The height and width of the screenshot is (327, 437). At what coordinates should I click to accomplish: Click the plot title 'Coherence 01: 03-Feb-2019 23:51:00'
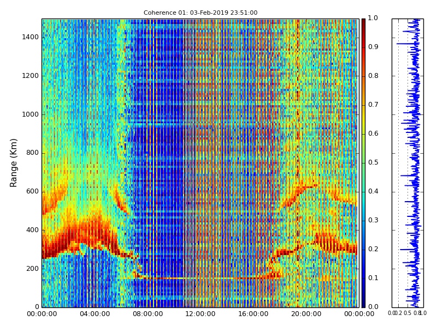pyautogui.click(x=200, y=13)
